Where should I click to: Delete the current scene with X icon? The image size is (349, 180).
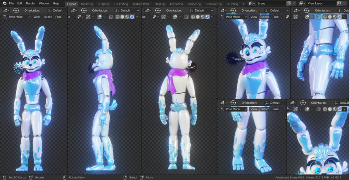[294, 3]
